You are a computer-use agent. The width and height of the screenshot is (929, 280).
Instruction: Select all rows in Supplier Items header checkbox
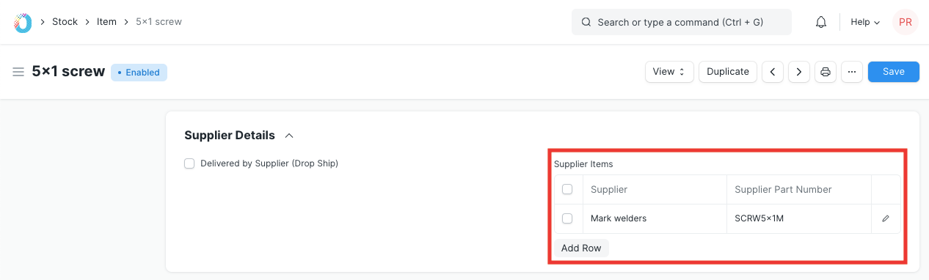(567, 189)
